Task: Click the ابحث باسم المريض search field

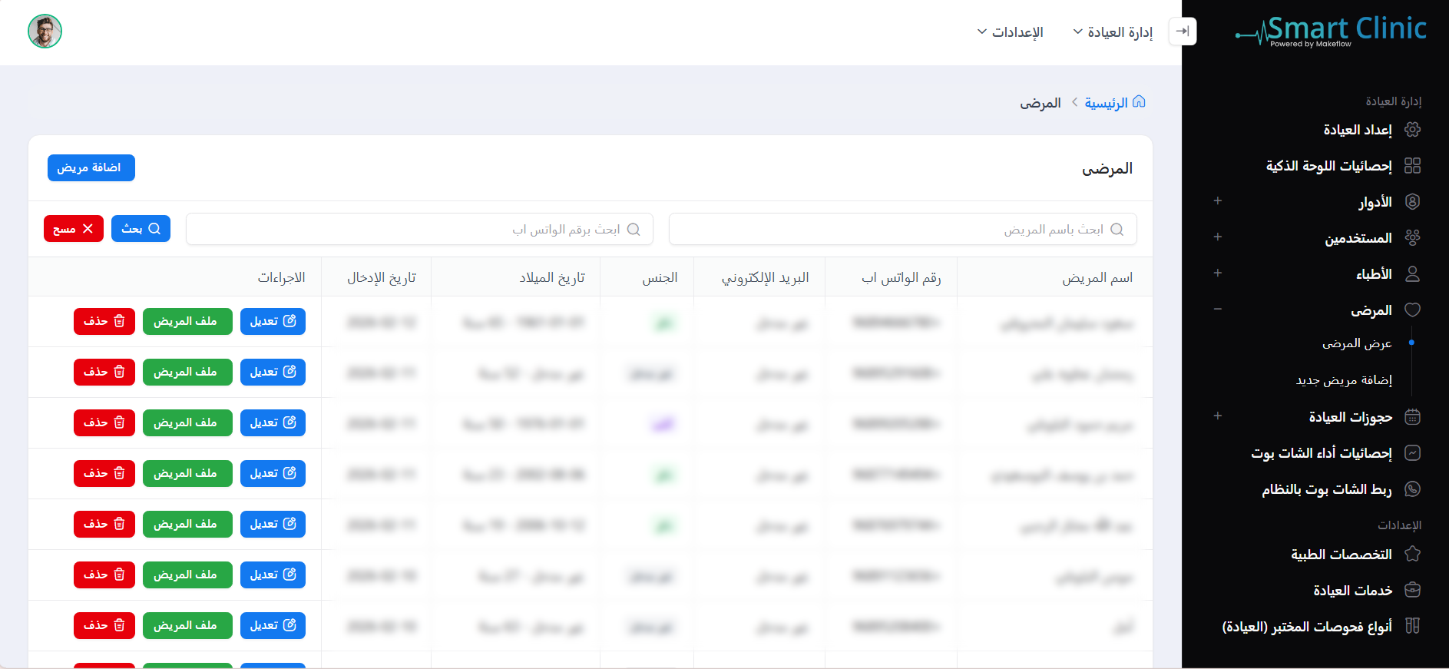Action: 903,230
